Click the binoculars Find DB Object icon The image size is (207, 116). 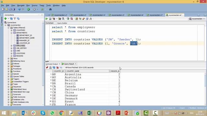(50, 9)
